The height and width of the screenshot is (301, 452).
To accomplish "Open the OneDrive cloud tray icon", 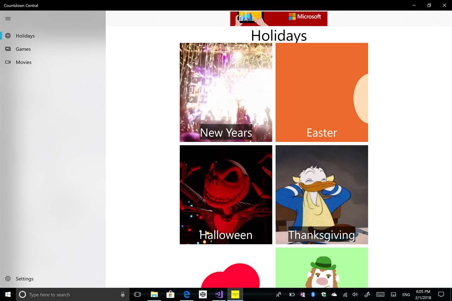I will 334,294.
